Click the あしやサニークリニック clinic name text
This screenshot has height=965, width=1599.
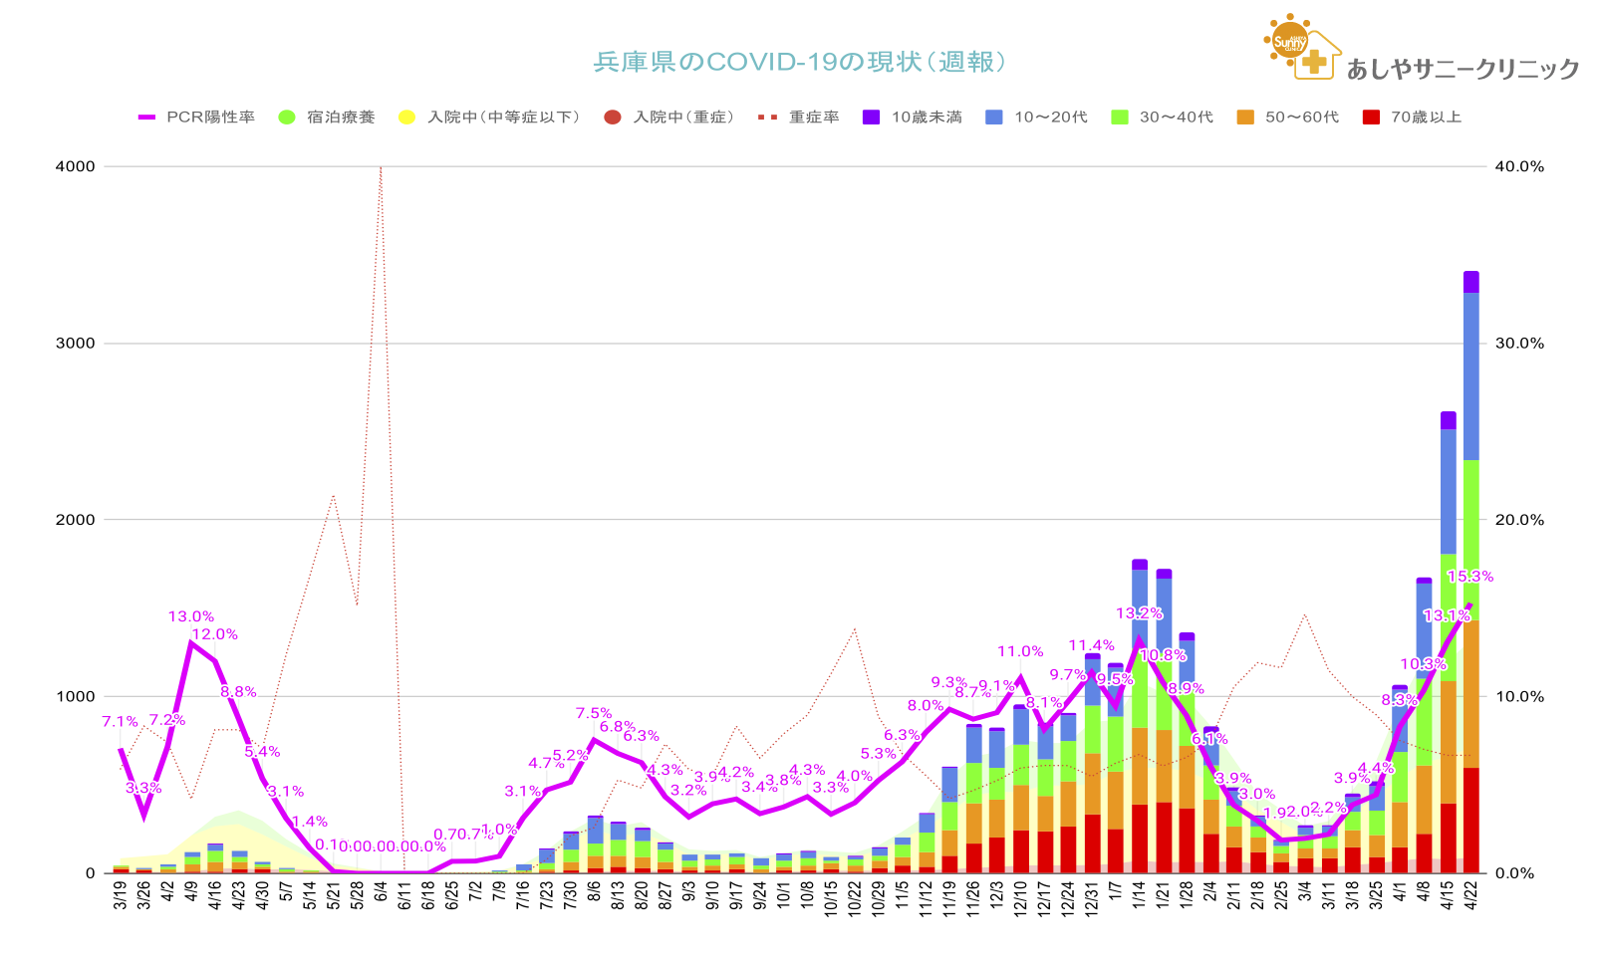click(1463, 69)
